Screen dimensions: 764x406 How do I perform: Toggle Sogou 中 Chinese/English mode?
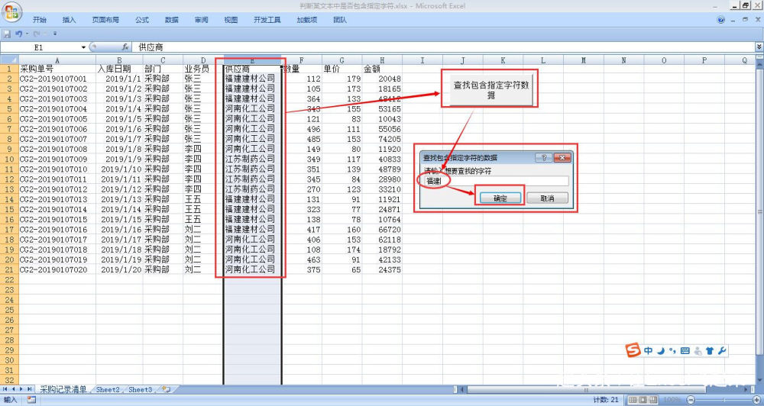pyautogui.click(x=649, y=351)
